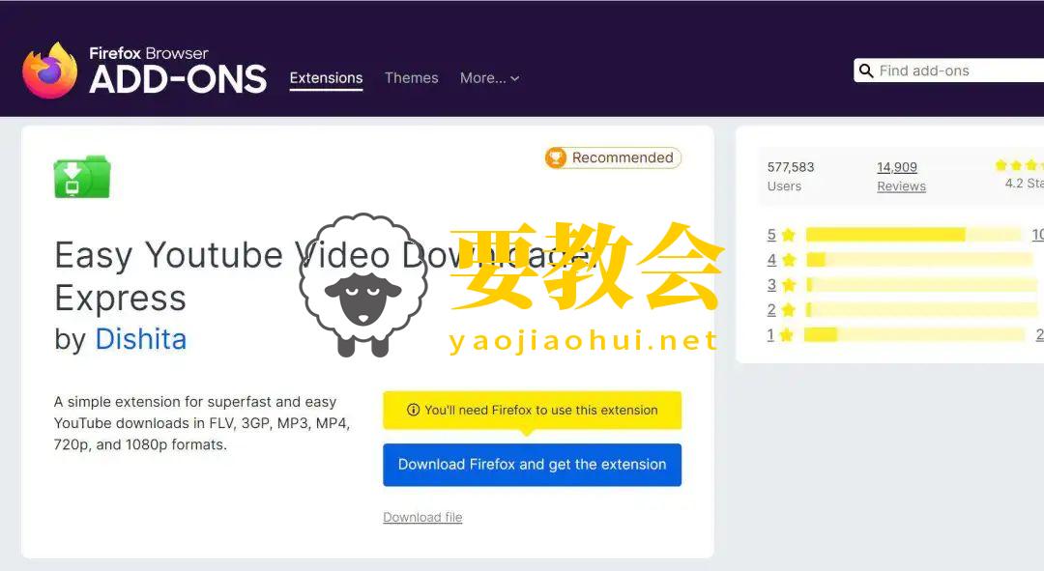Screen dimensions: 1044x571
Task: Filter reviews by 5-star link
Action: click(771, 235)
